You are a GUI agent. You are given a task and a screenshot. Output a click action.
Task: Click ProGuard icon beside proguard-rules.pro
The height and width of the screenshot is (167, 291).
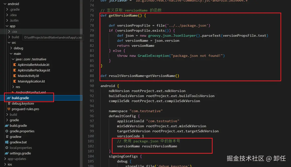click(9, 109)
